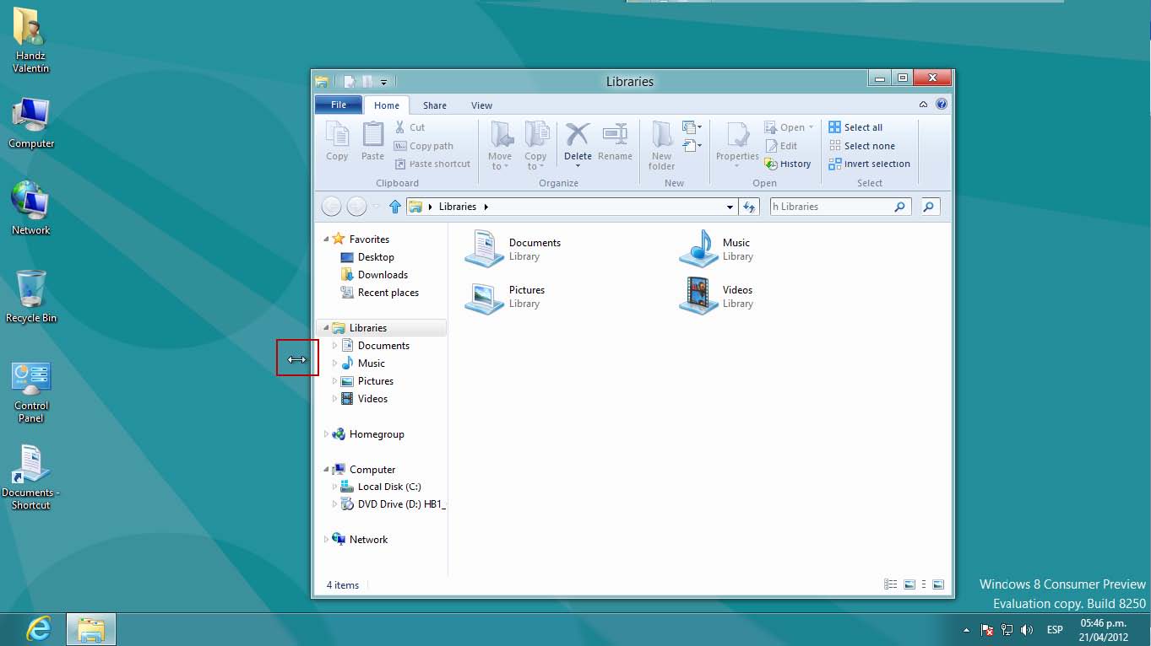This screenshot has width=1151, height=646.
Task: Open the Easy access dropdown
Action: [x=692, y=147]
